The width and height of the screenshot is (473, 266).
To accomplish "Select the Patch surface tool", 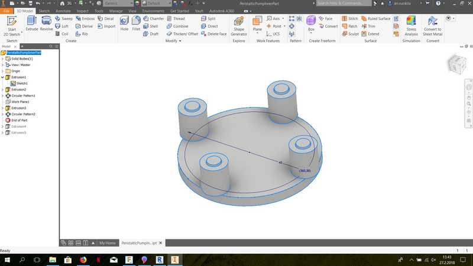I will click(349, 26).
